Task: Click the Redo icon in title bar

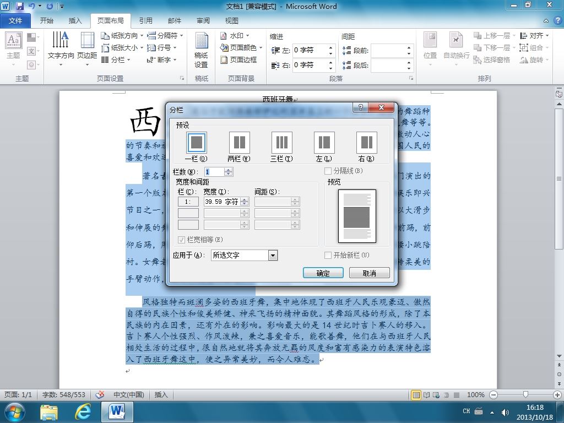Action: pos(50,6)
